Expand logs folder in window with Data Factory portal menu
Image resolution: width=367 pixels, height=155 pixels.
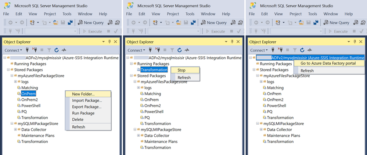[x=261, y=82]
